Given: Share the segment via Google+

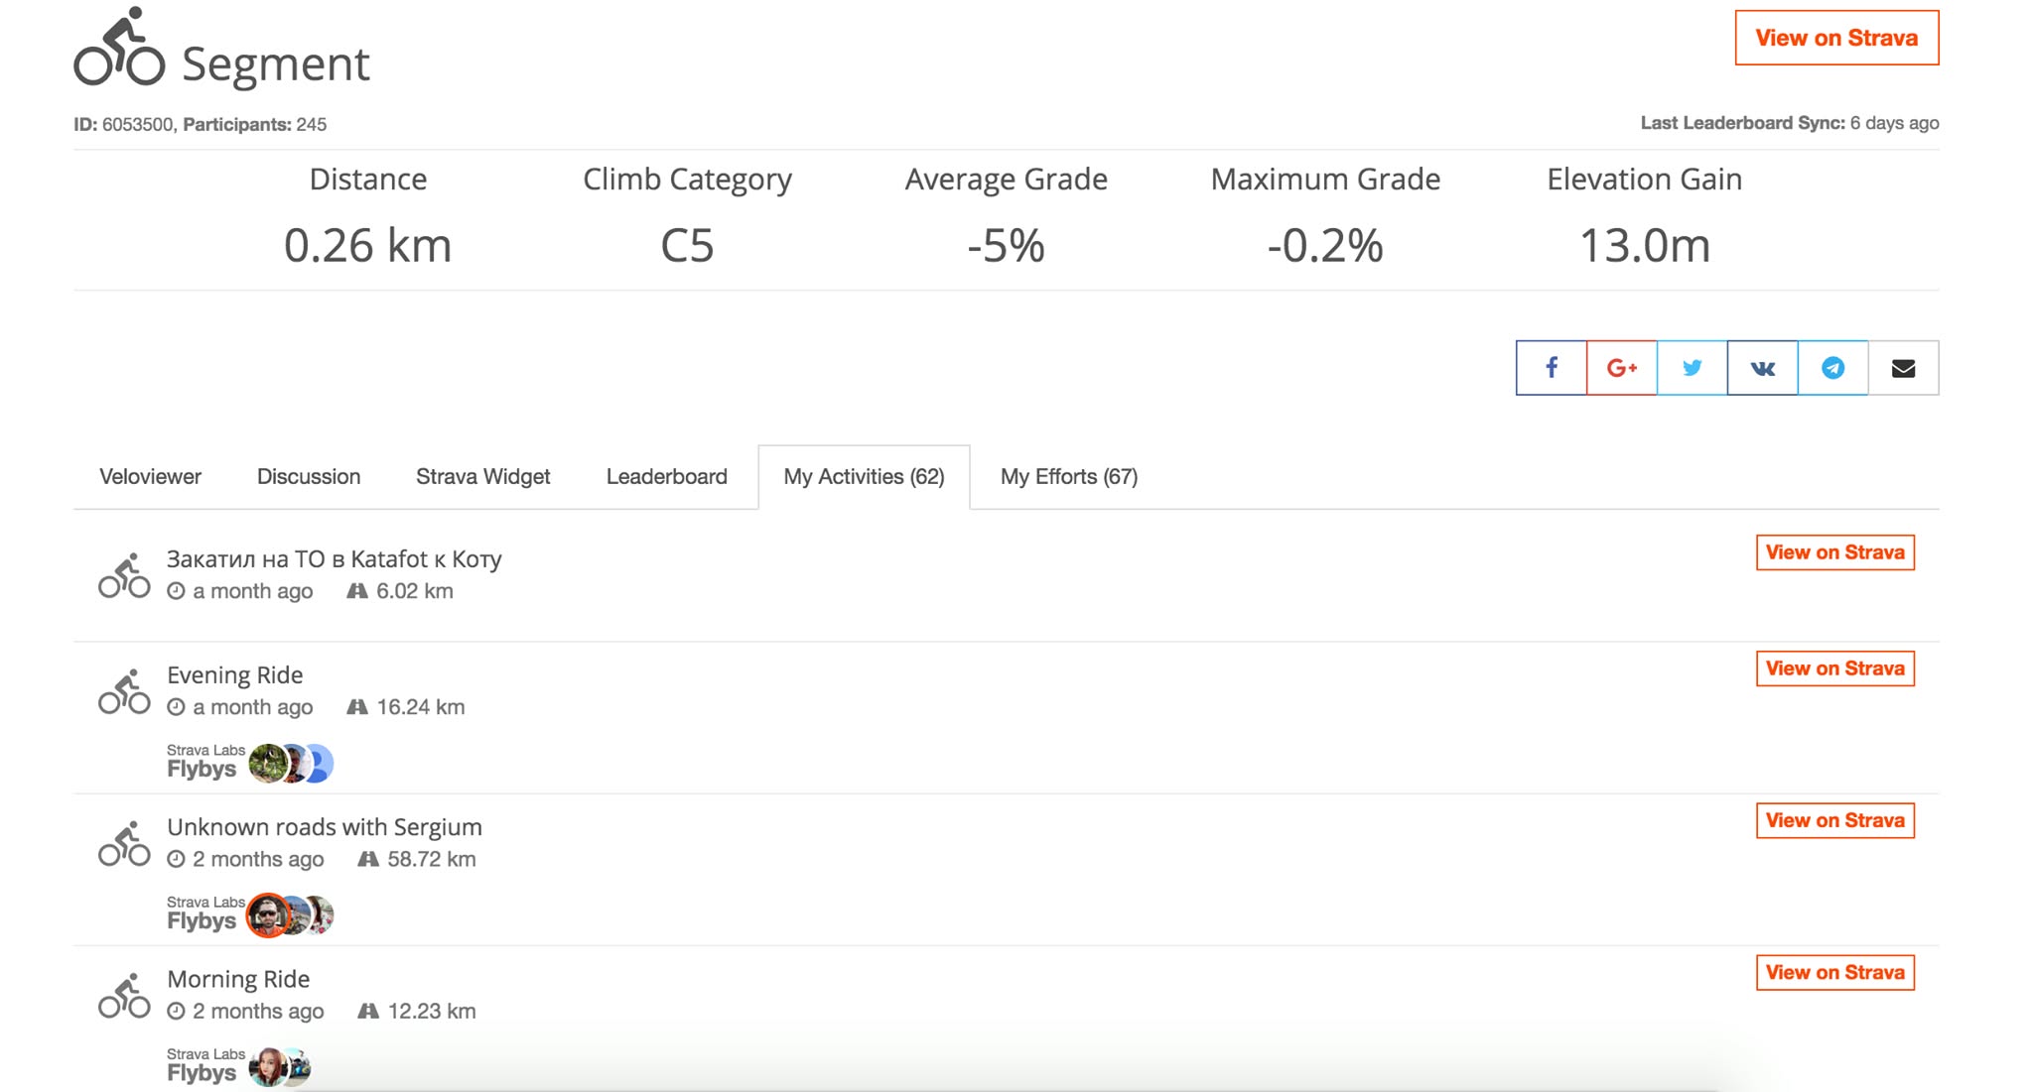Looking at the screenshot, I should click(x=1621, y=368).
